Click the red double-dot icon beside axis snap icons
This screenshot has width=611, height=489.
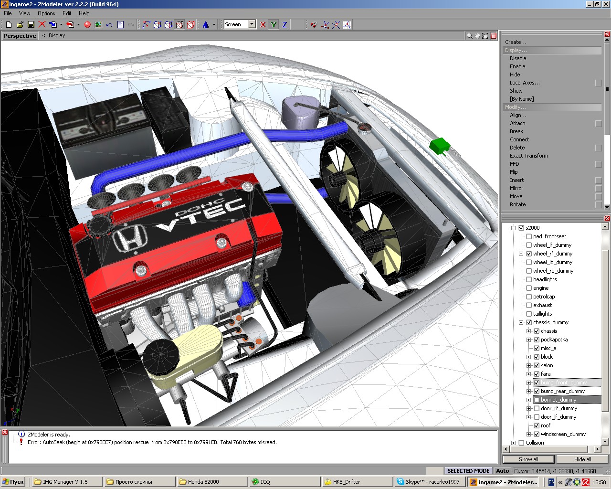(x=314, y=24)
